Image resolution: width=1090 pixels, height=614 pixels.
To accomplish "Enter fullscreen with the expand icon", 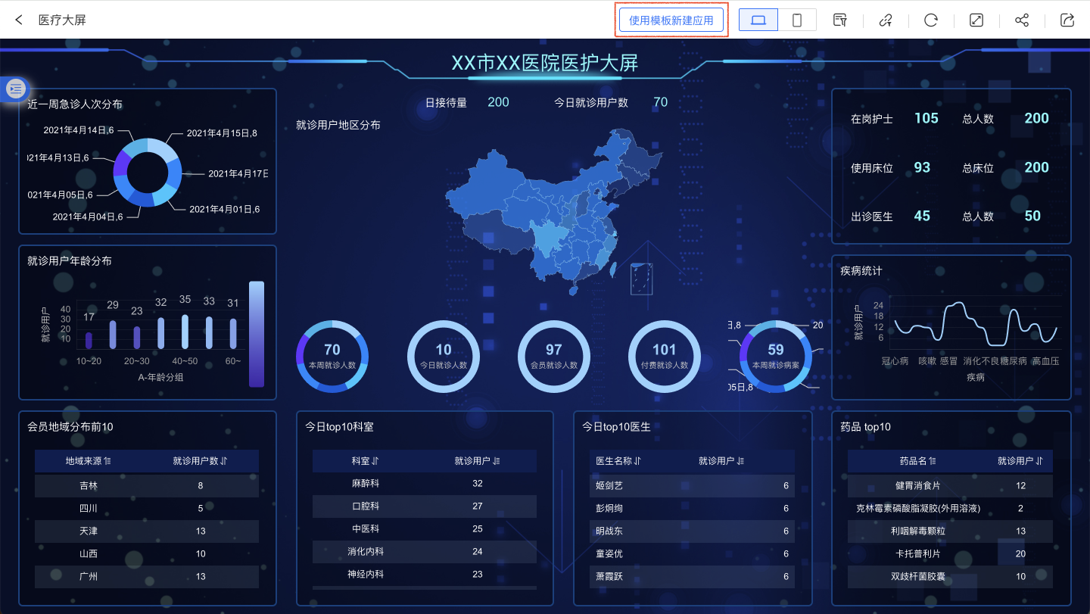I will click(x=976, y=20).
